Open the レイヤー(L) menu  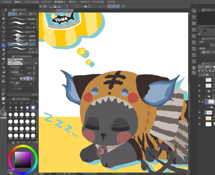pyautogui.click(x=46, y=2)
